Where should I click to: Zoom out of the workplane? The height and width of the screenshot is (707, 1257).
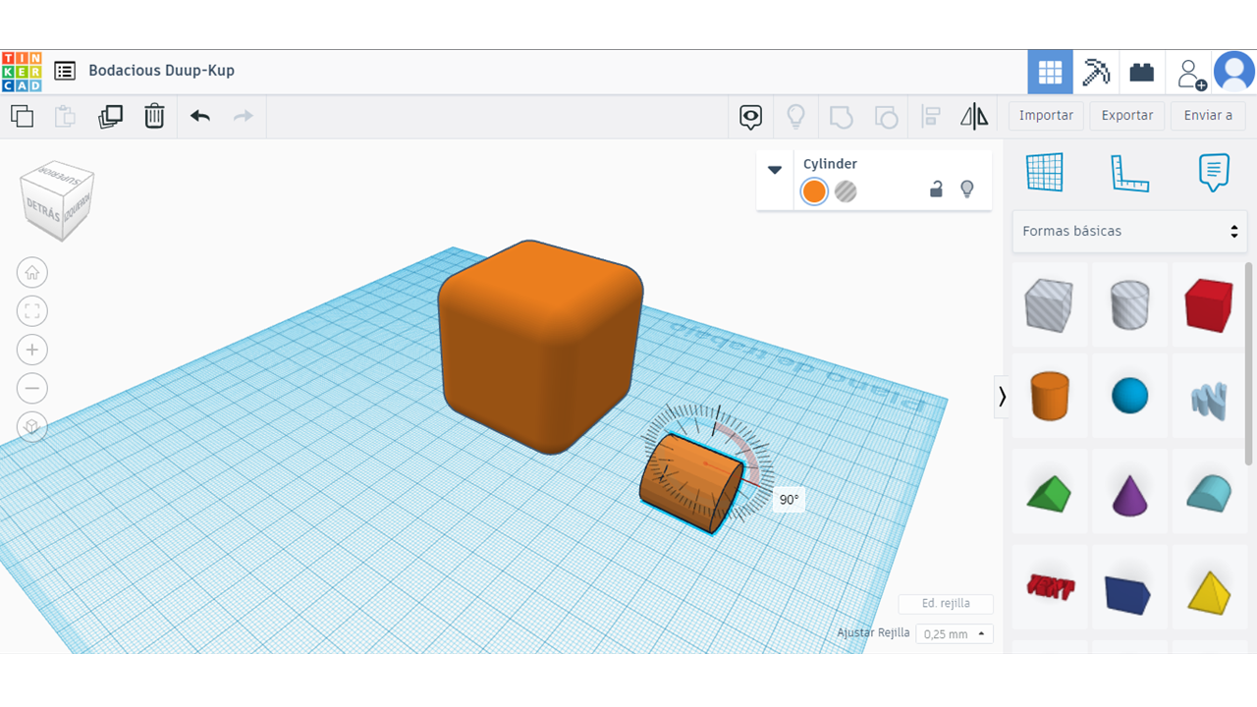(x=32, y=388)
